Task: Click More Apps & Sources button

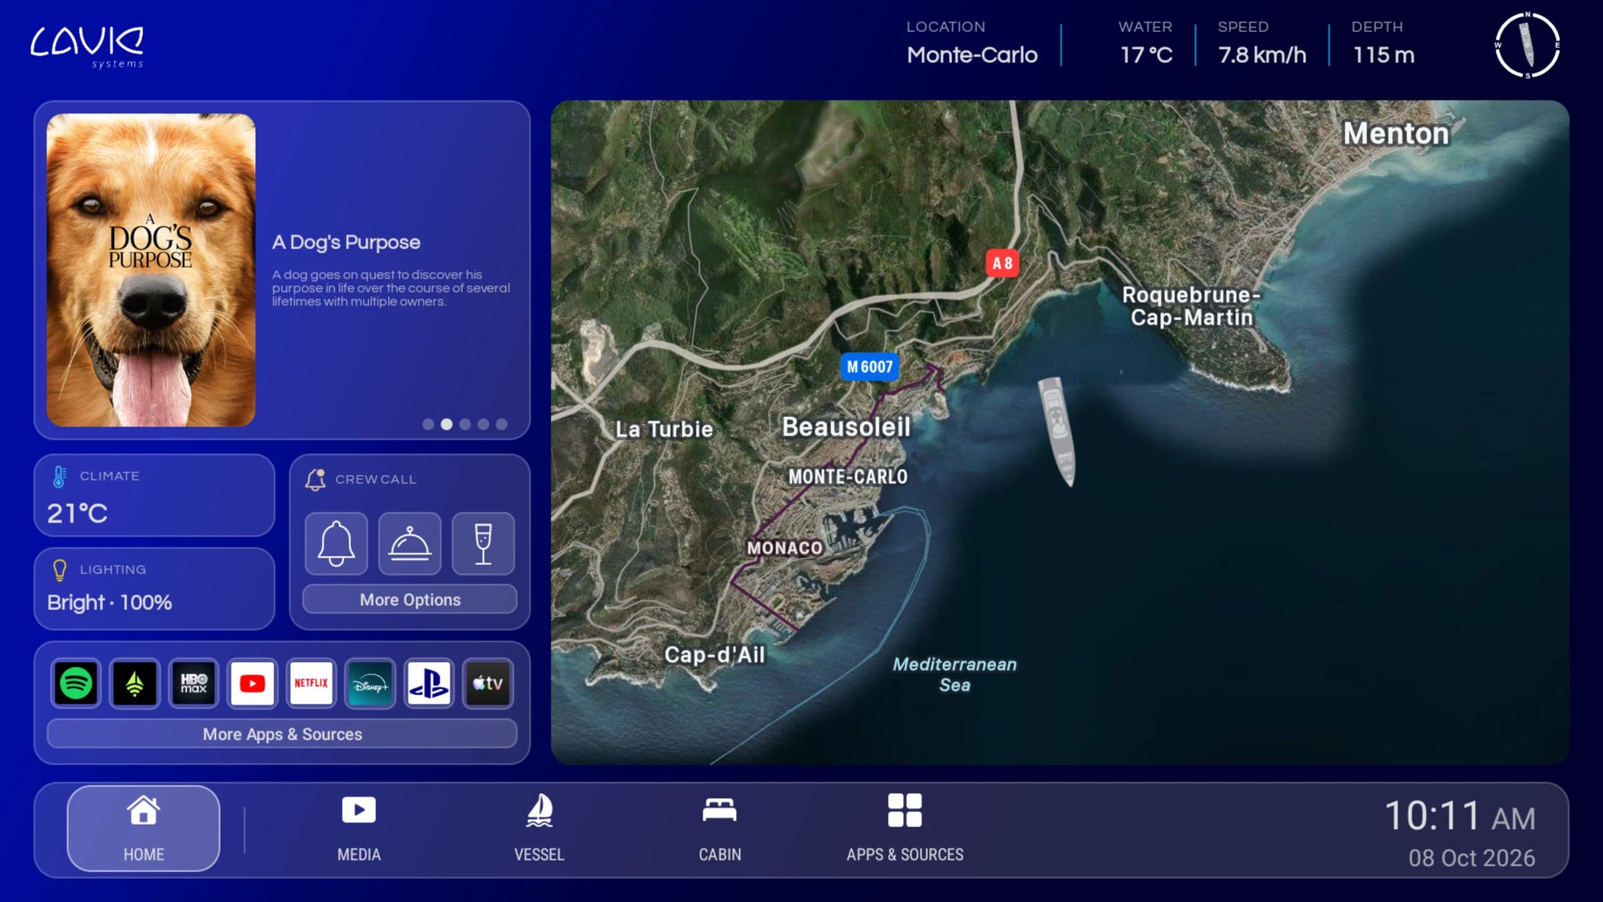Action: [x=282, y=734]
